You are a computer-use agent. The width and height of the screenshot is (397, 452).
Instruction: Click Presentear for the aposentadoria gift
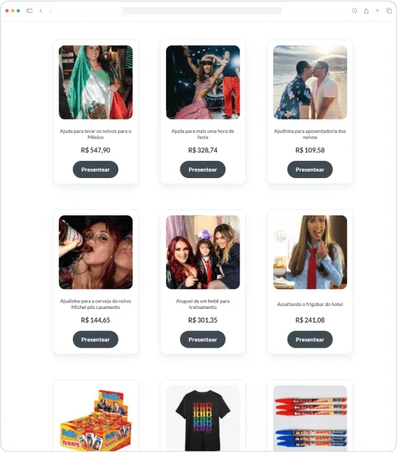(x=310, y=169)
